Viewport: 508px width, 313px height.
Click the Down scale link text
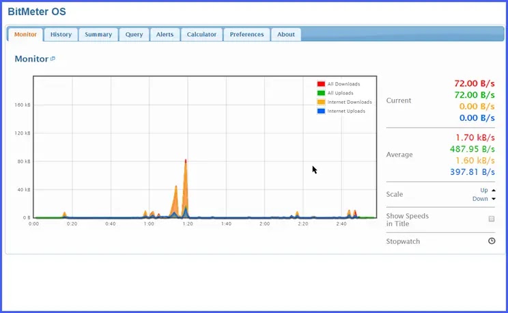(x=480, y=199)
